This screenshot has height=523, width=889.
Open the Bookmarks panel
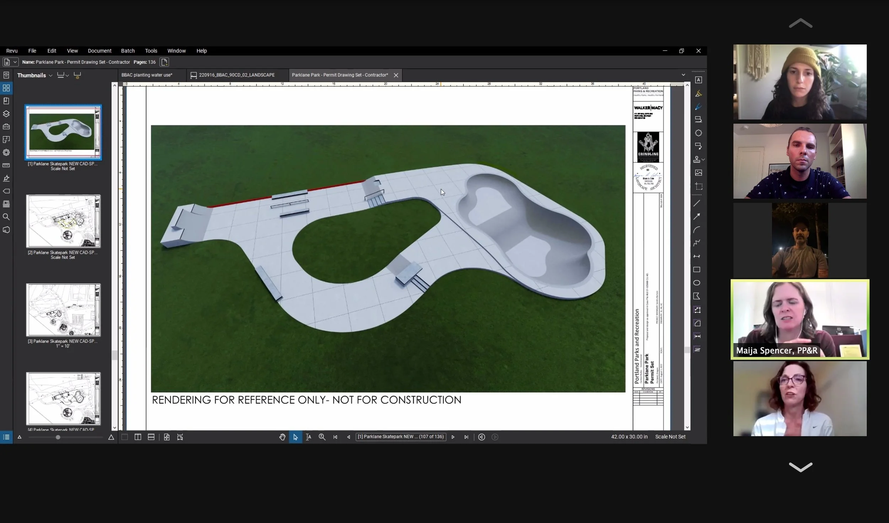click(x=6, y=101)
